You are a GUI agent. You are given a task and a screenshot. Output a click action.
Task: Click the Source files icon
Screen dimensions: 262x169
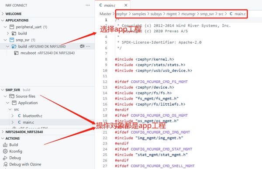12,96
